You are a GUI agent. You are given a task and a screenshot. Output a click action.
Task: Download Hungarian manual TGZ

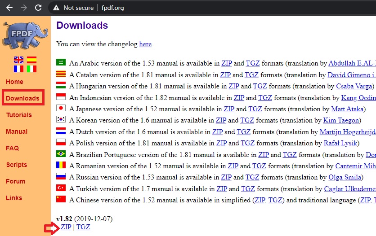(260, 86)
